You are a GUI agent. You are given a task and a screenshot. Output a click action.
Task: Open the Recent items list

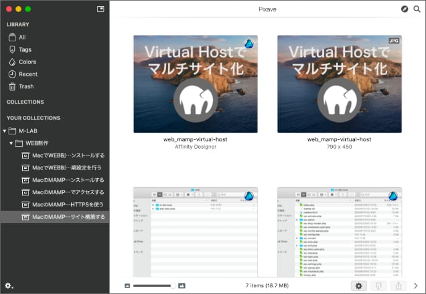[28, 75]
